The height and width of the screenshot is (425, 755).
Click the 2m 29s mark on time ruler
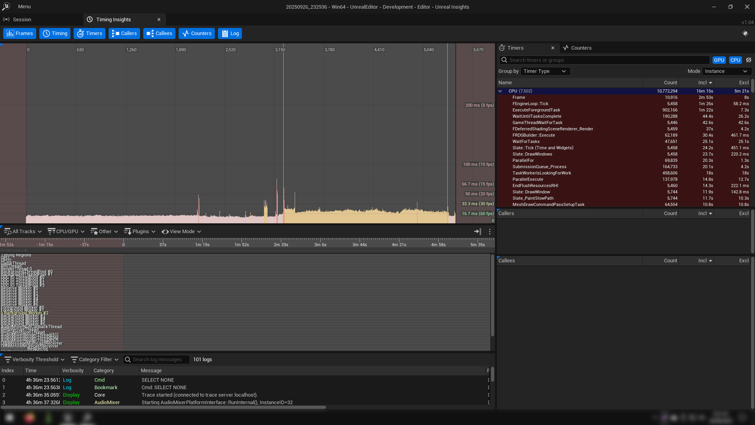pos(281,244)
